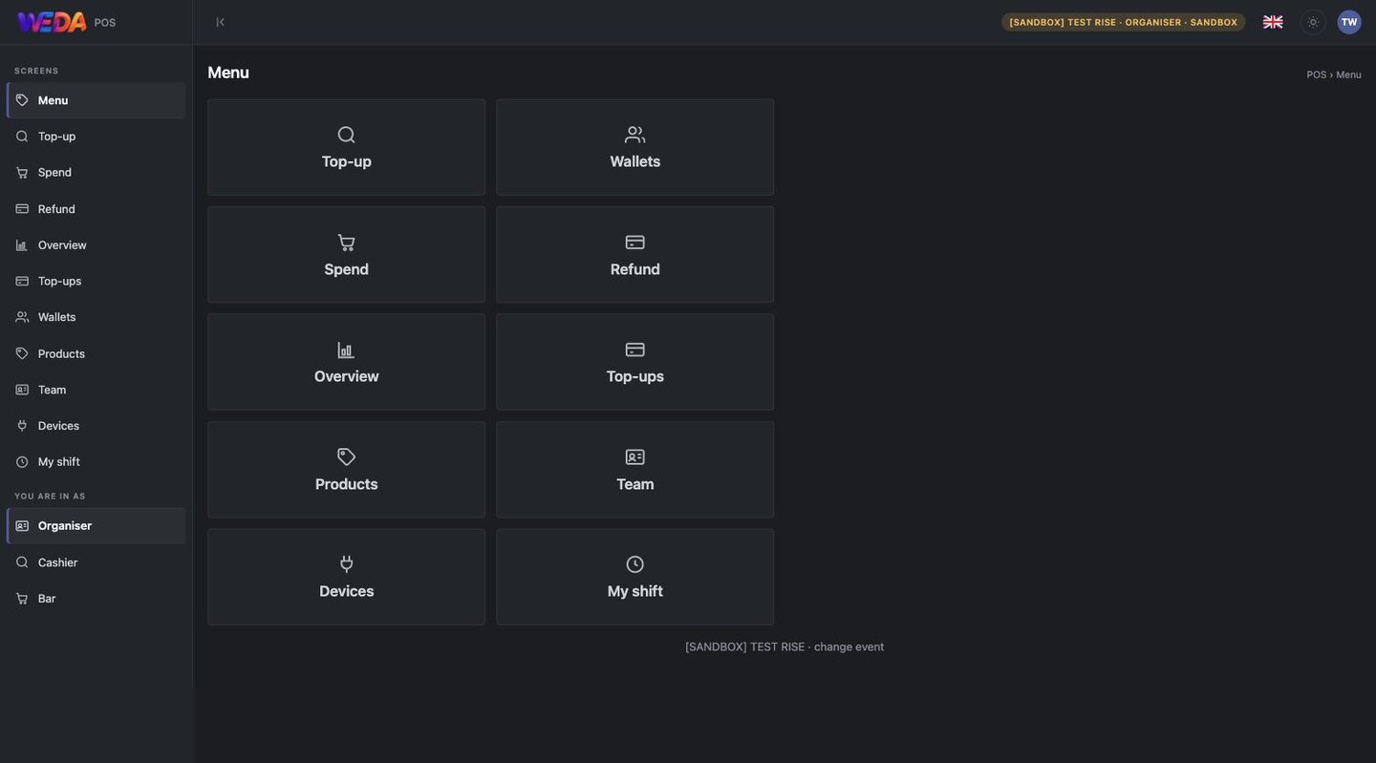Click the plug icon on the Devices tile
This screenshot has height=763, width=1376.
click(x=347, y=564)
